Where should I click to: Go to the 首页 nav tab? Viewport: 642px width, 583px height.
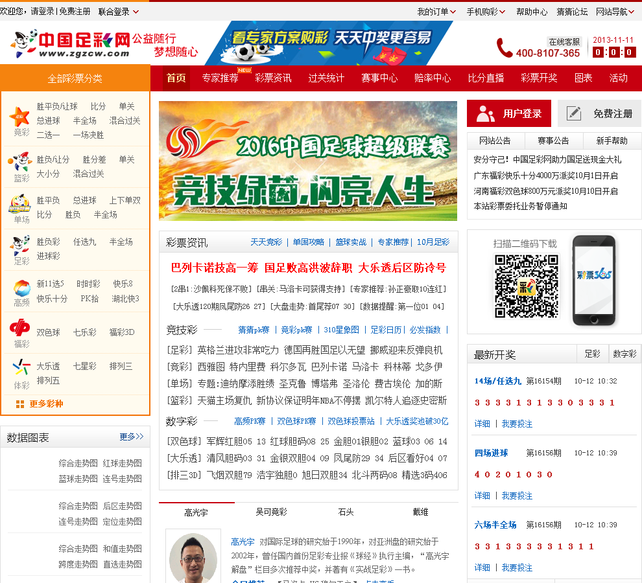pos(176,78)
